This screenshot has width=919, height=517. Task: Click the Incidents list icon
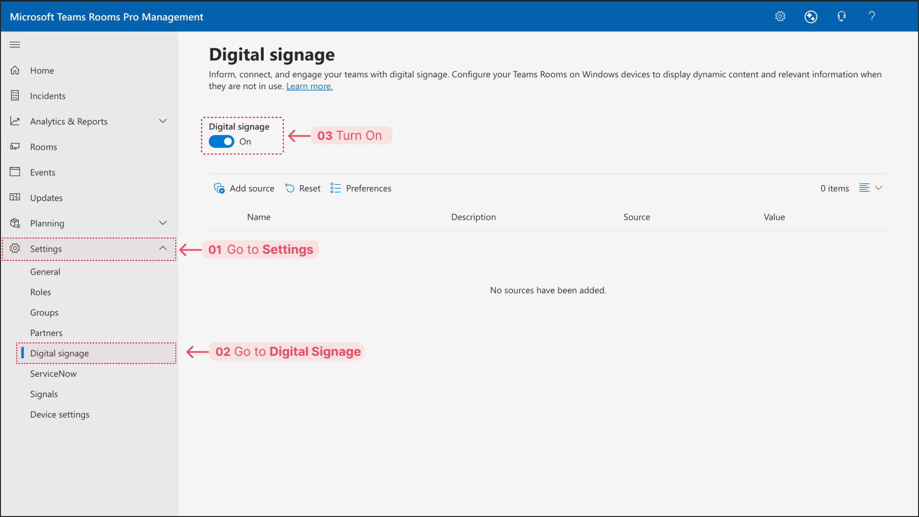[15, 96]
